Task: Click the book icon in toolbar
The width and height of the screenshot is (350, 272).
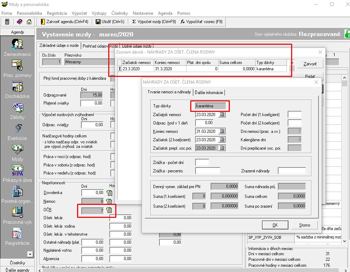Action: [x=20, y=22]
